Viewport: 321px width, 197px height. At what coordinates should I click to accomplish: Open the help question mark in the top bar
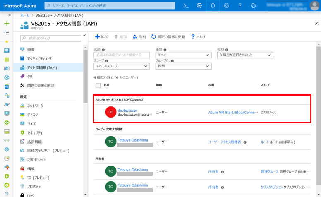pyautogui.click(x=240, y=6)
